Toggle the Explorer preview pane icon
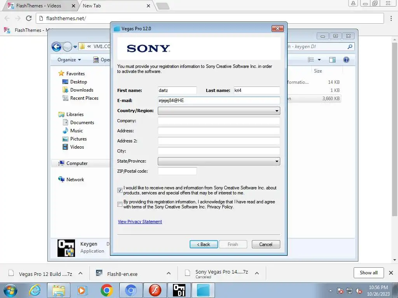This screenshot has width=398, height=298. tap(332, 59)
